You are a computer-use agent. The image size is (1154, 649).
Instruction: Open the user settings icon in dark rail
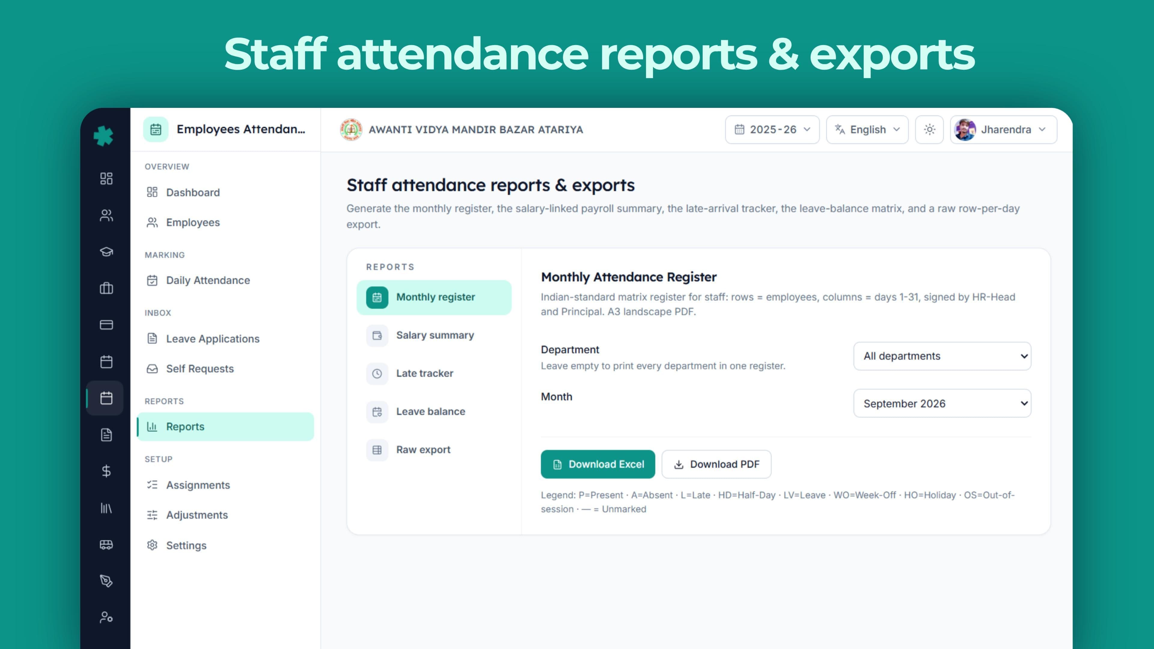(106, 618)
